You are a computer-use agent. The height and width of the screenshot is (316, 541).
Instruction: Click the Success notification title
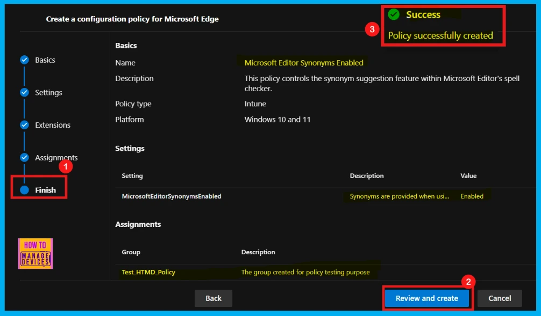[x=423, y=14]
